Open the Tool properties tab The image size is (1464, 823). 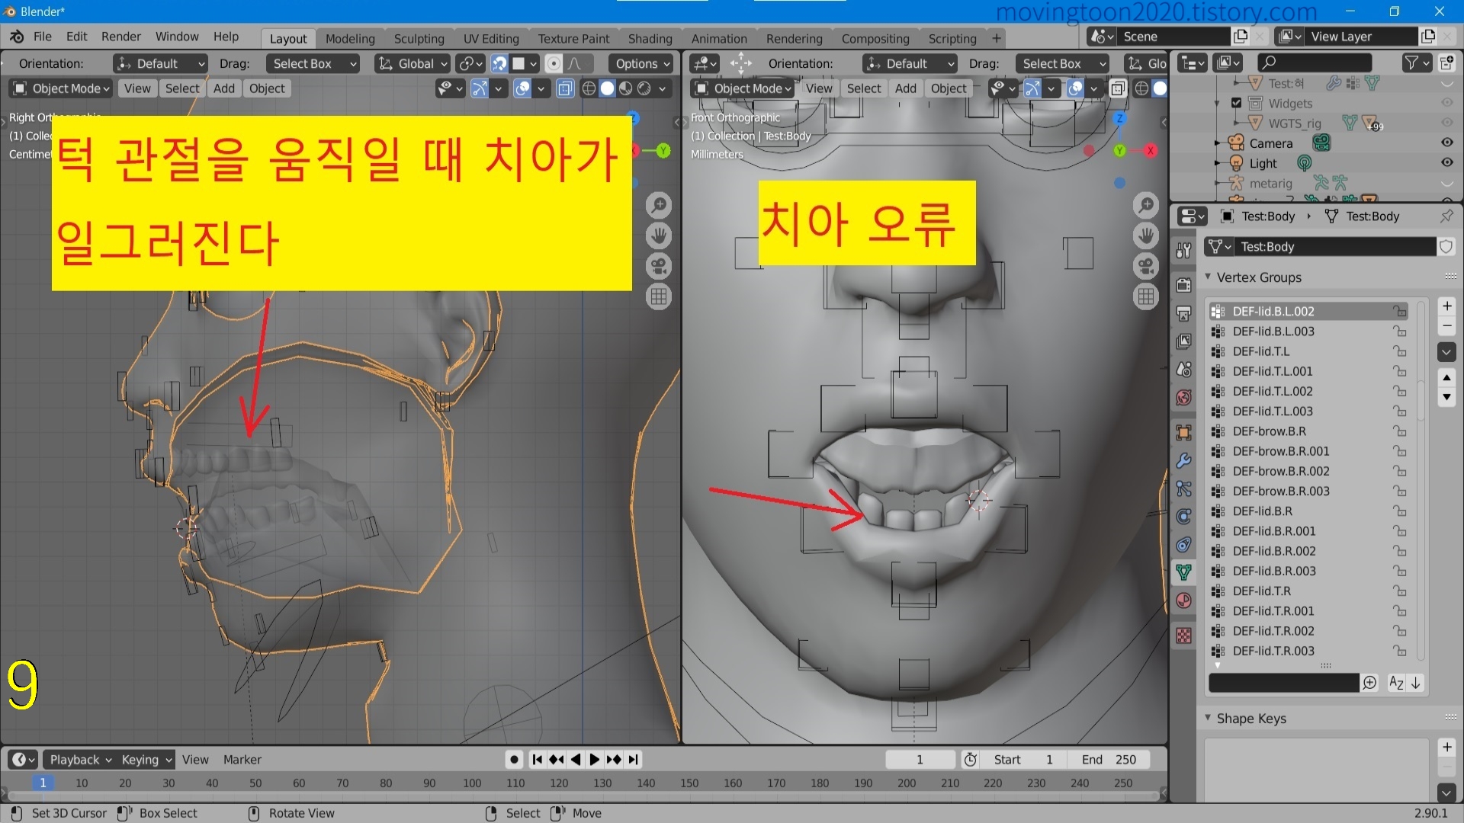[1183, 250]
